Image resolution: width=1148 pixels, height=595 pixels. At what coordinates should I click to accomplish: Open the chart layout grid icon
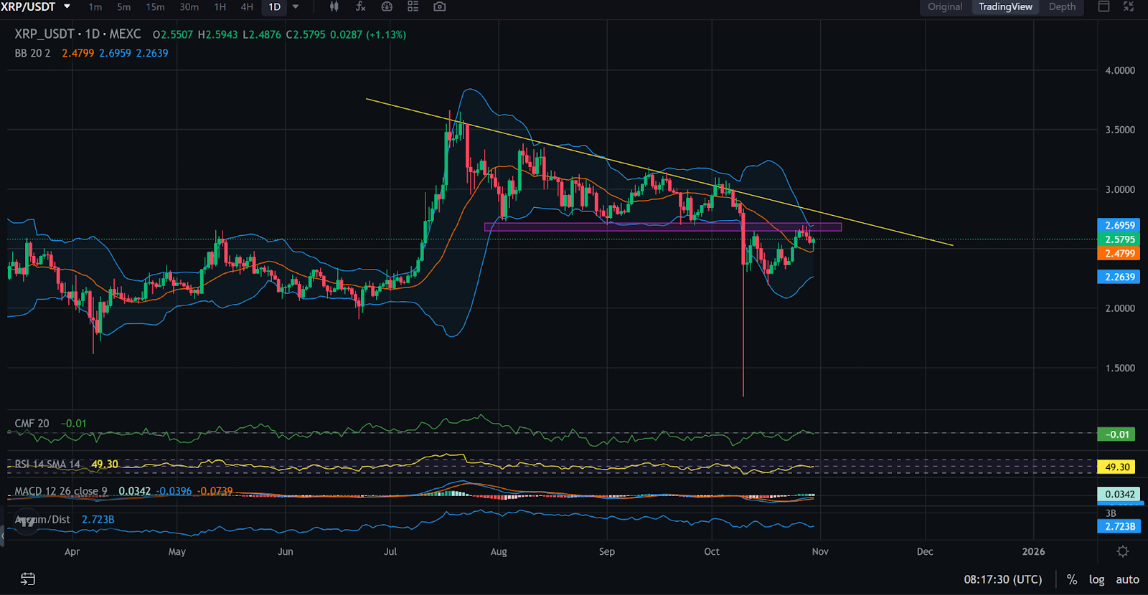tap(413, 6)
